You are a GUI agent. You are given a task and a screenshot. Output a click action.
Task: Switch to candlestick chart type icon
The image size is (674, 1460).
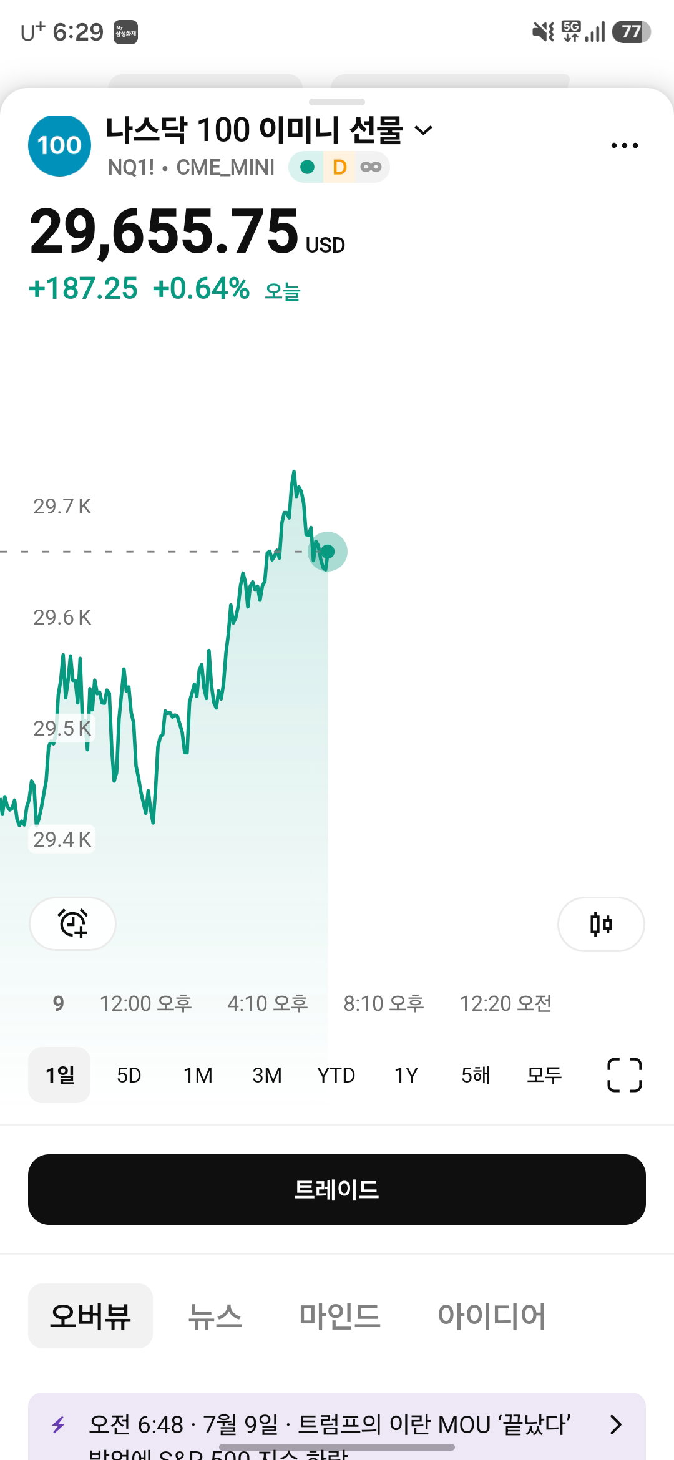coord(601,923)
